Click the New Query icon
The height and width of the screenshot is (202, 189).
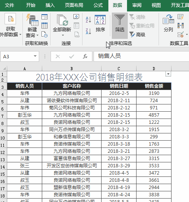(32, 19)
